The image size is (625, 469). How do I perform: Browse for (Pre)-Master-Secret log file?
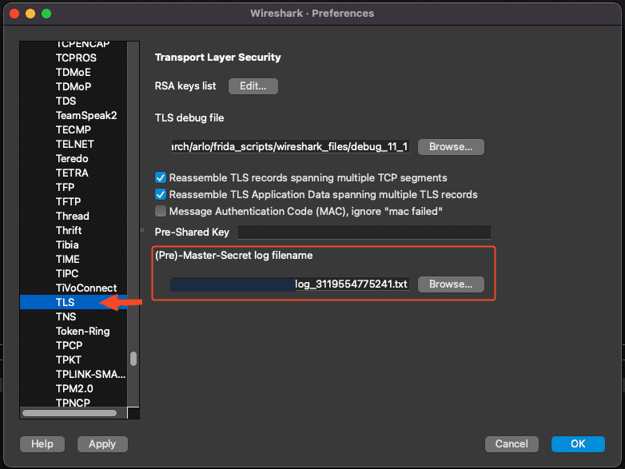point(451,284)
